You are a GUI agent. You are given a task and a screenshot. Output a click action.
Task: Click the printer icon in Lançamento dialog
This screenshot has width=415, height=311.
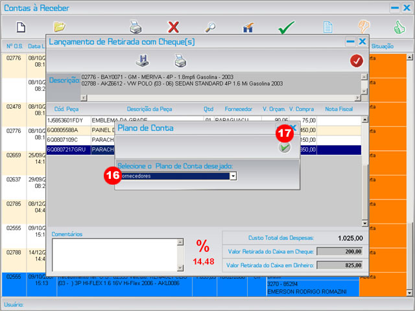[180, 60]
